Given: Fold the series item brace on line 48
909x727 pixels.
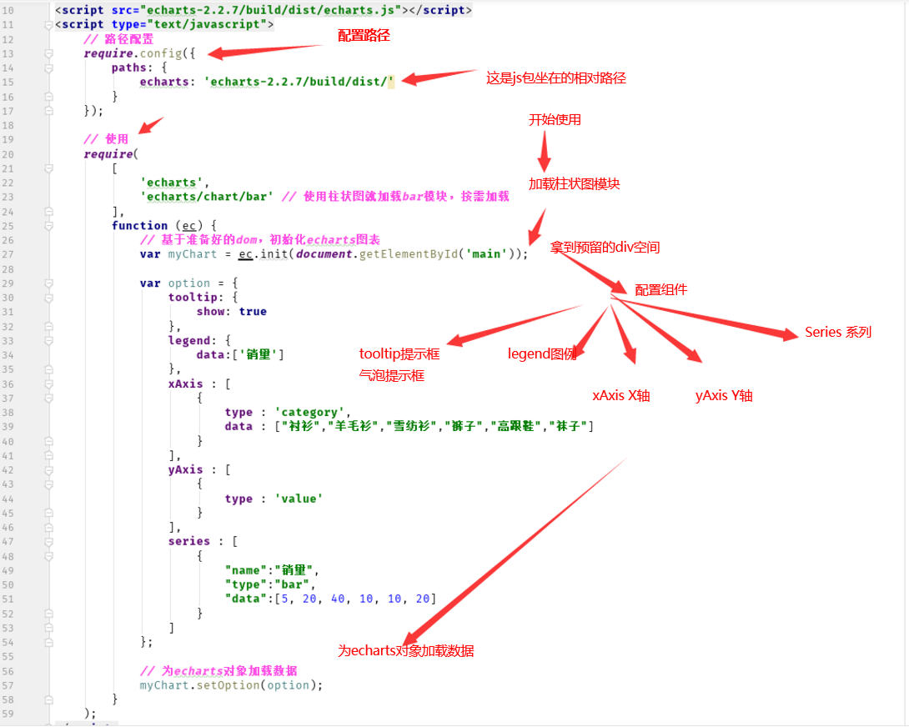Looking at the screenshot, I should (x=48, y=557).
